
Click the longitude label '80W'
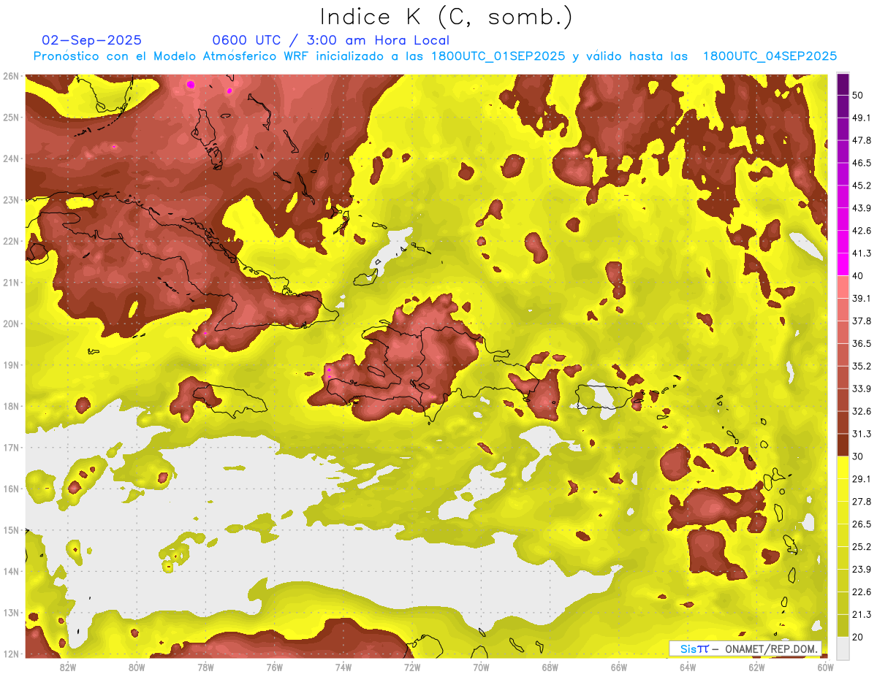tap(137, 668)
